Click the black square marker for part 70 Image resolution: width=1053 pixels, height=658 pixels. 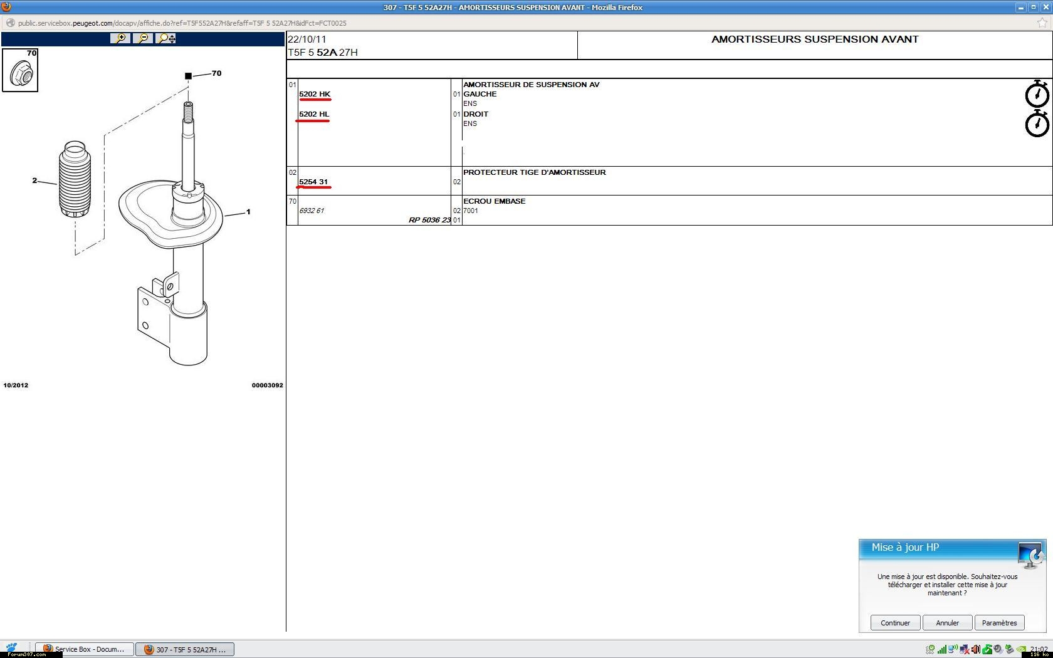[x=188, y=76]
